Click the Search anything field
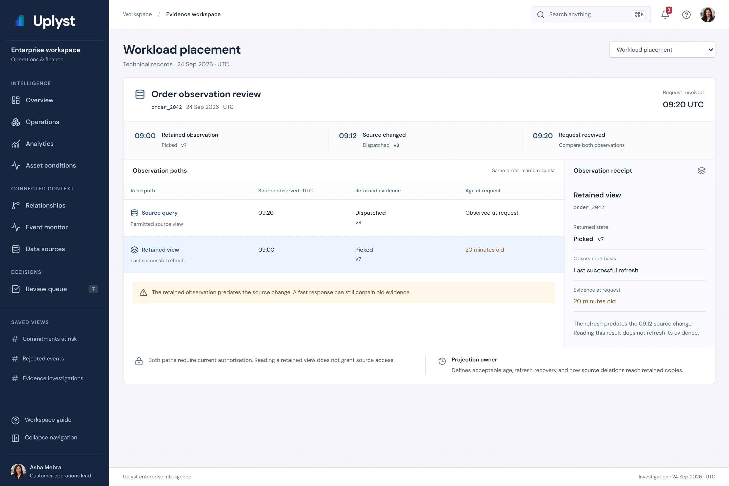Screen dimensions: 729x486 tap(591, 15)
